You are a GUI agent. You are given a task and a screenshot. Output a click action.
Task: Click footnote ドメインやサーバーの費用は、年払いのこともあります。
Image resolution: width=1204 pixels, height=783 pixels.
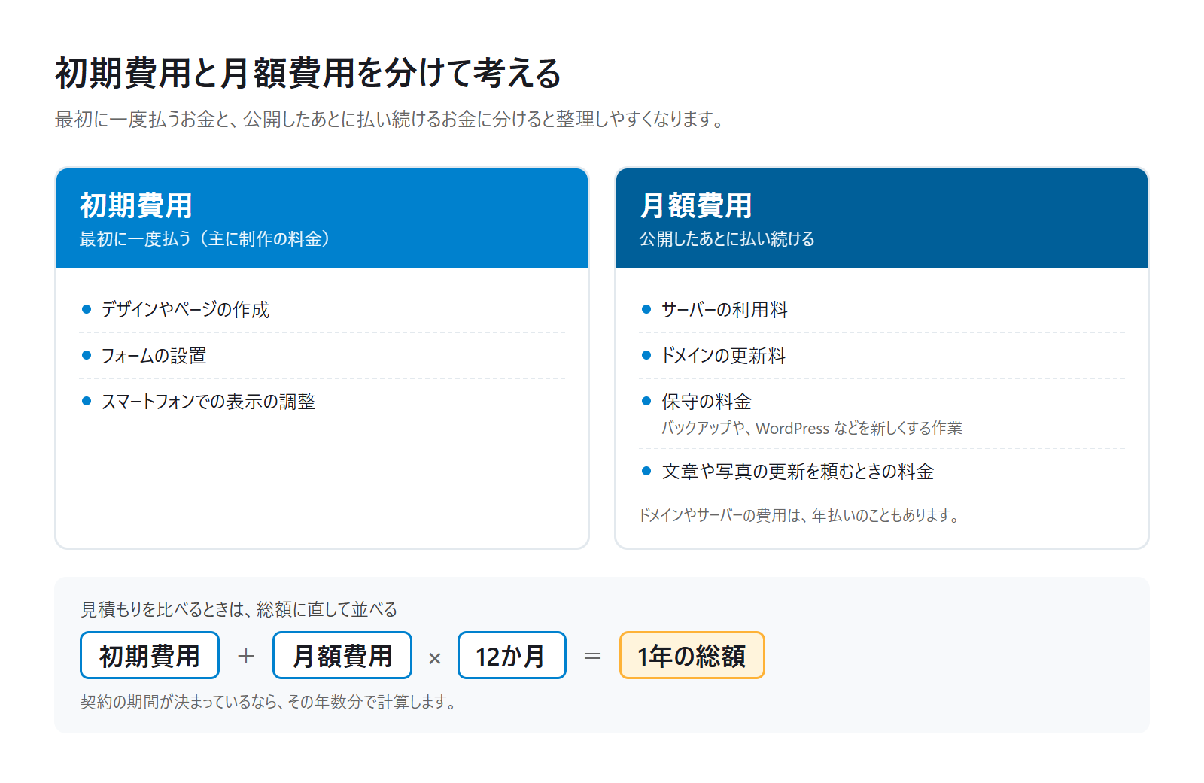point(799,515)
